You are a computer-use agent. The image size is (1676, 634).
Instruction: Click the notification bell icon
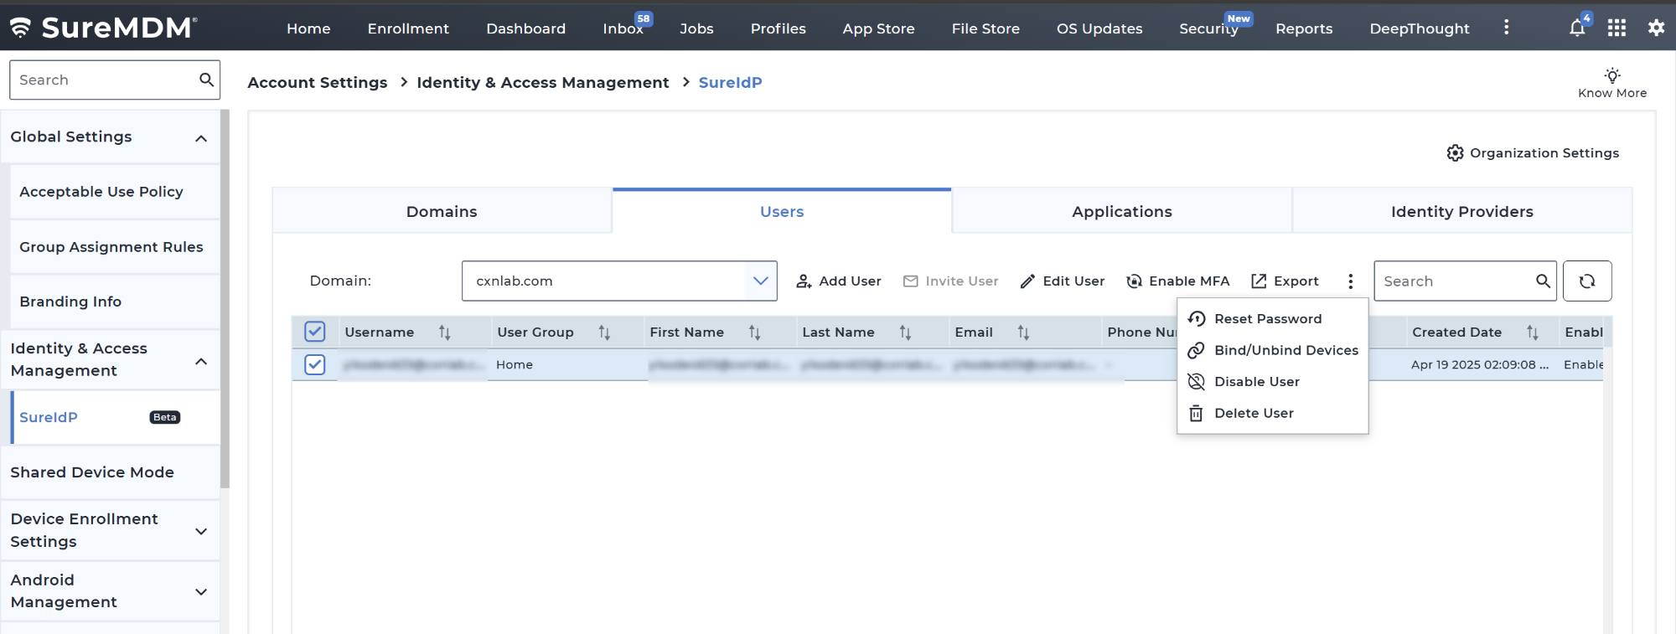point(1576,28)
